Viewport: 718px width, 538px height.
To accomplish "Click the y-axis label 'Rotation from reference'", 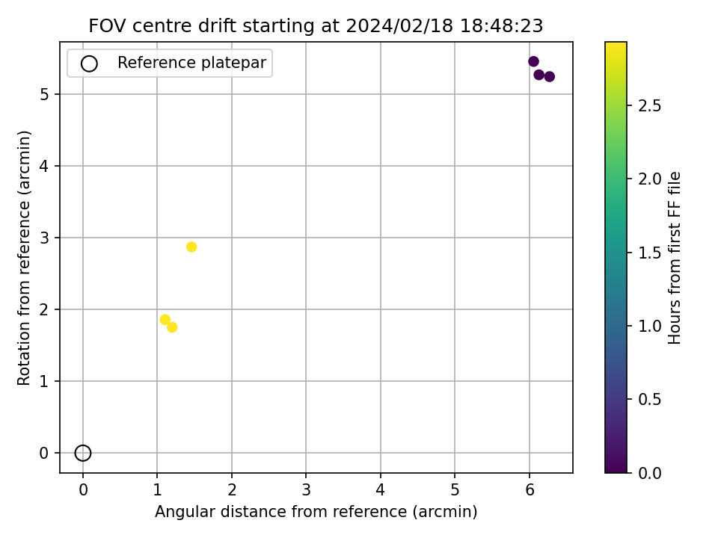I will (24, 258).
